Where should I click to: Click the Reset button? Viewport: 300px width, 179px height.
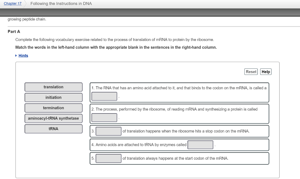[251, 72]
